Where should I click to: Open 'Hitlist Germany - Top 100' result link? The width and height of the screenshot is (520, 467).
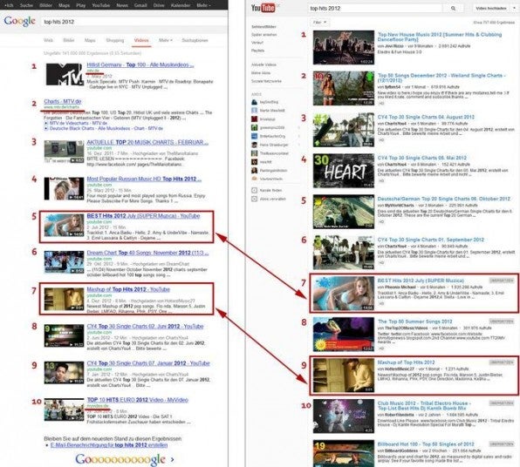coord(140,65)
